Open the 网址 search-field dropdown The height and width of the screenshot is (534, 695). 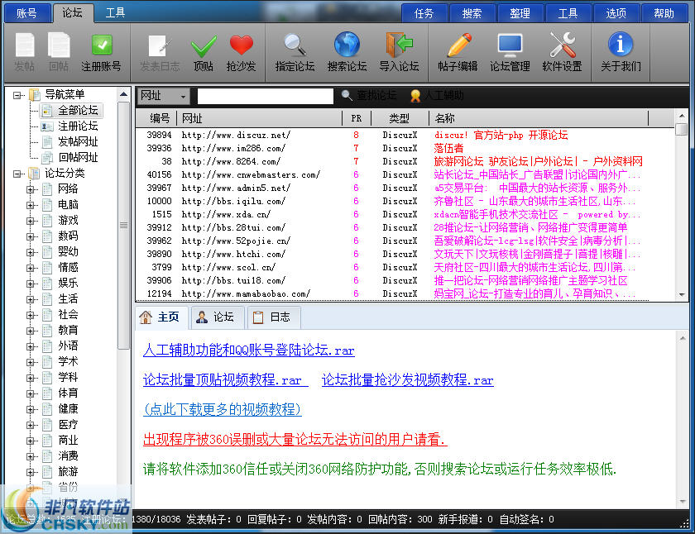(x=183, y=96)
